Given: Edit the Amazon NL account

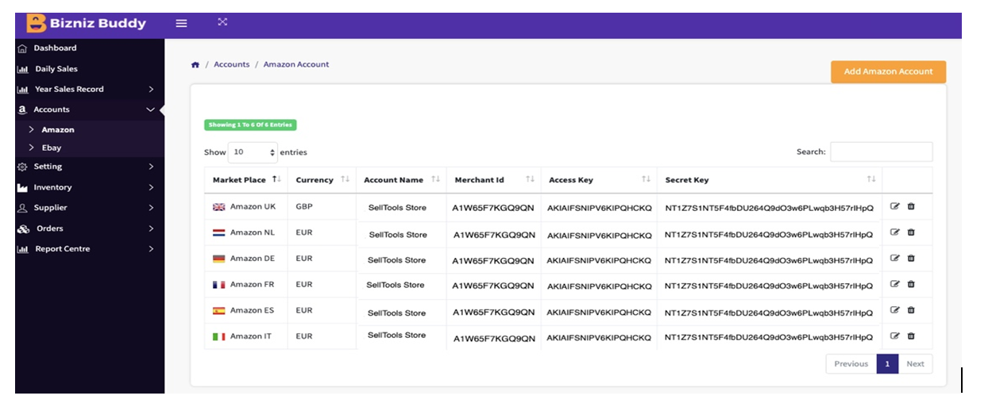Looking at the screenshot, I should 895,232.
